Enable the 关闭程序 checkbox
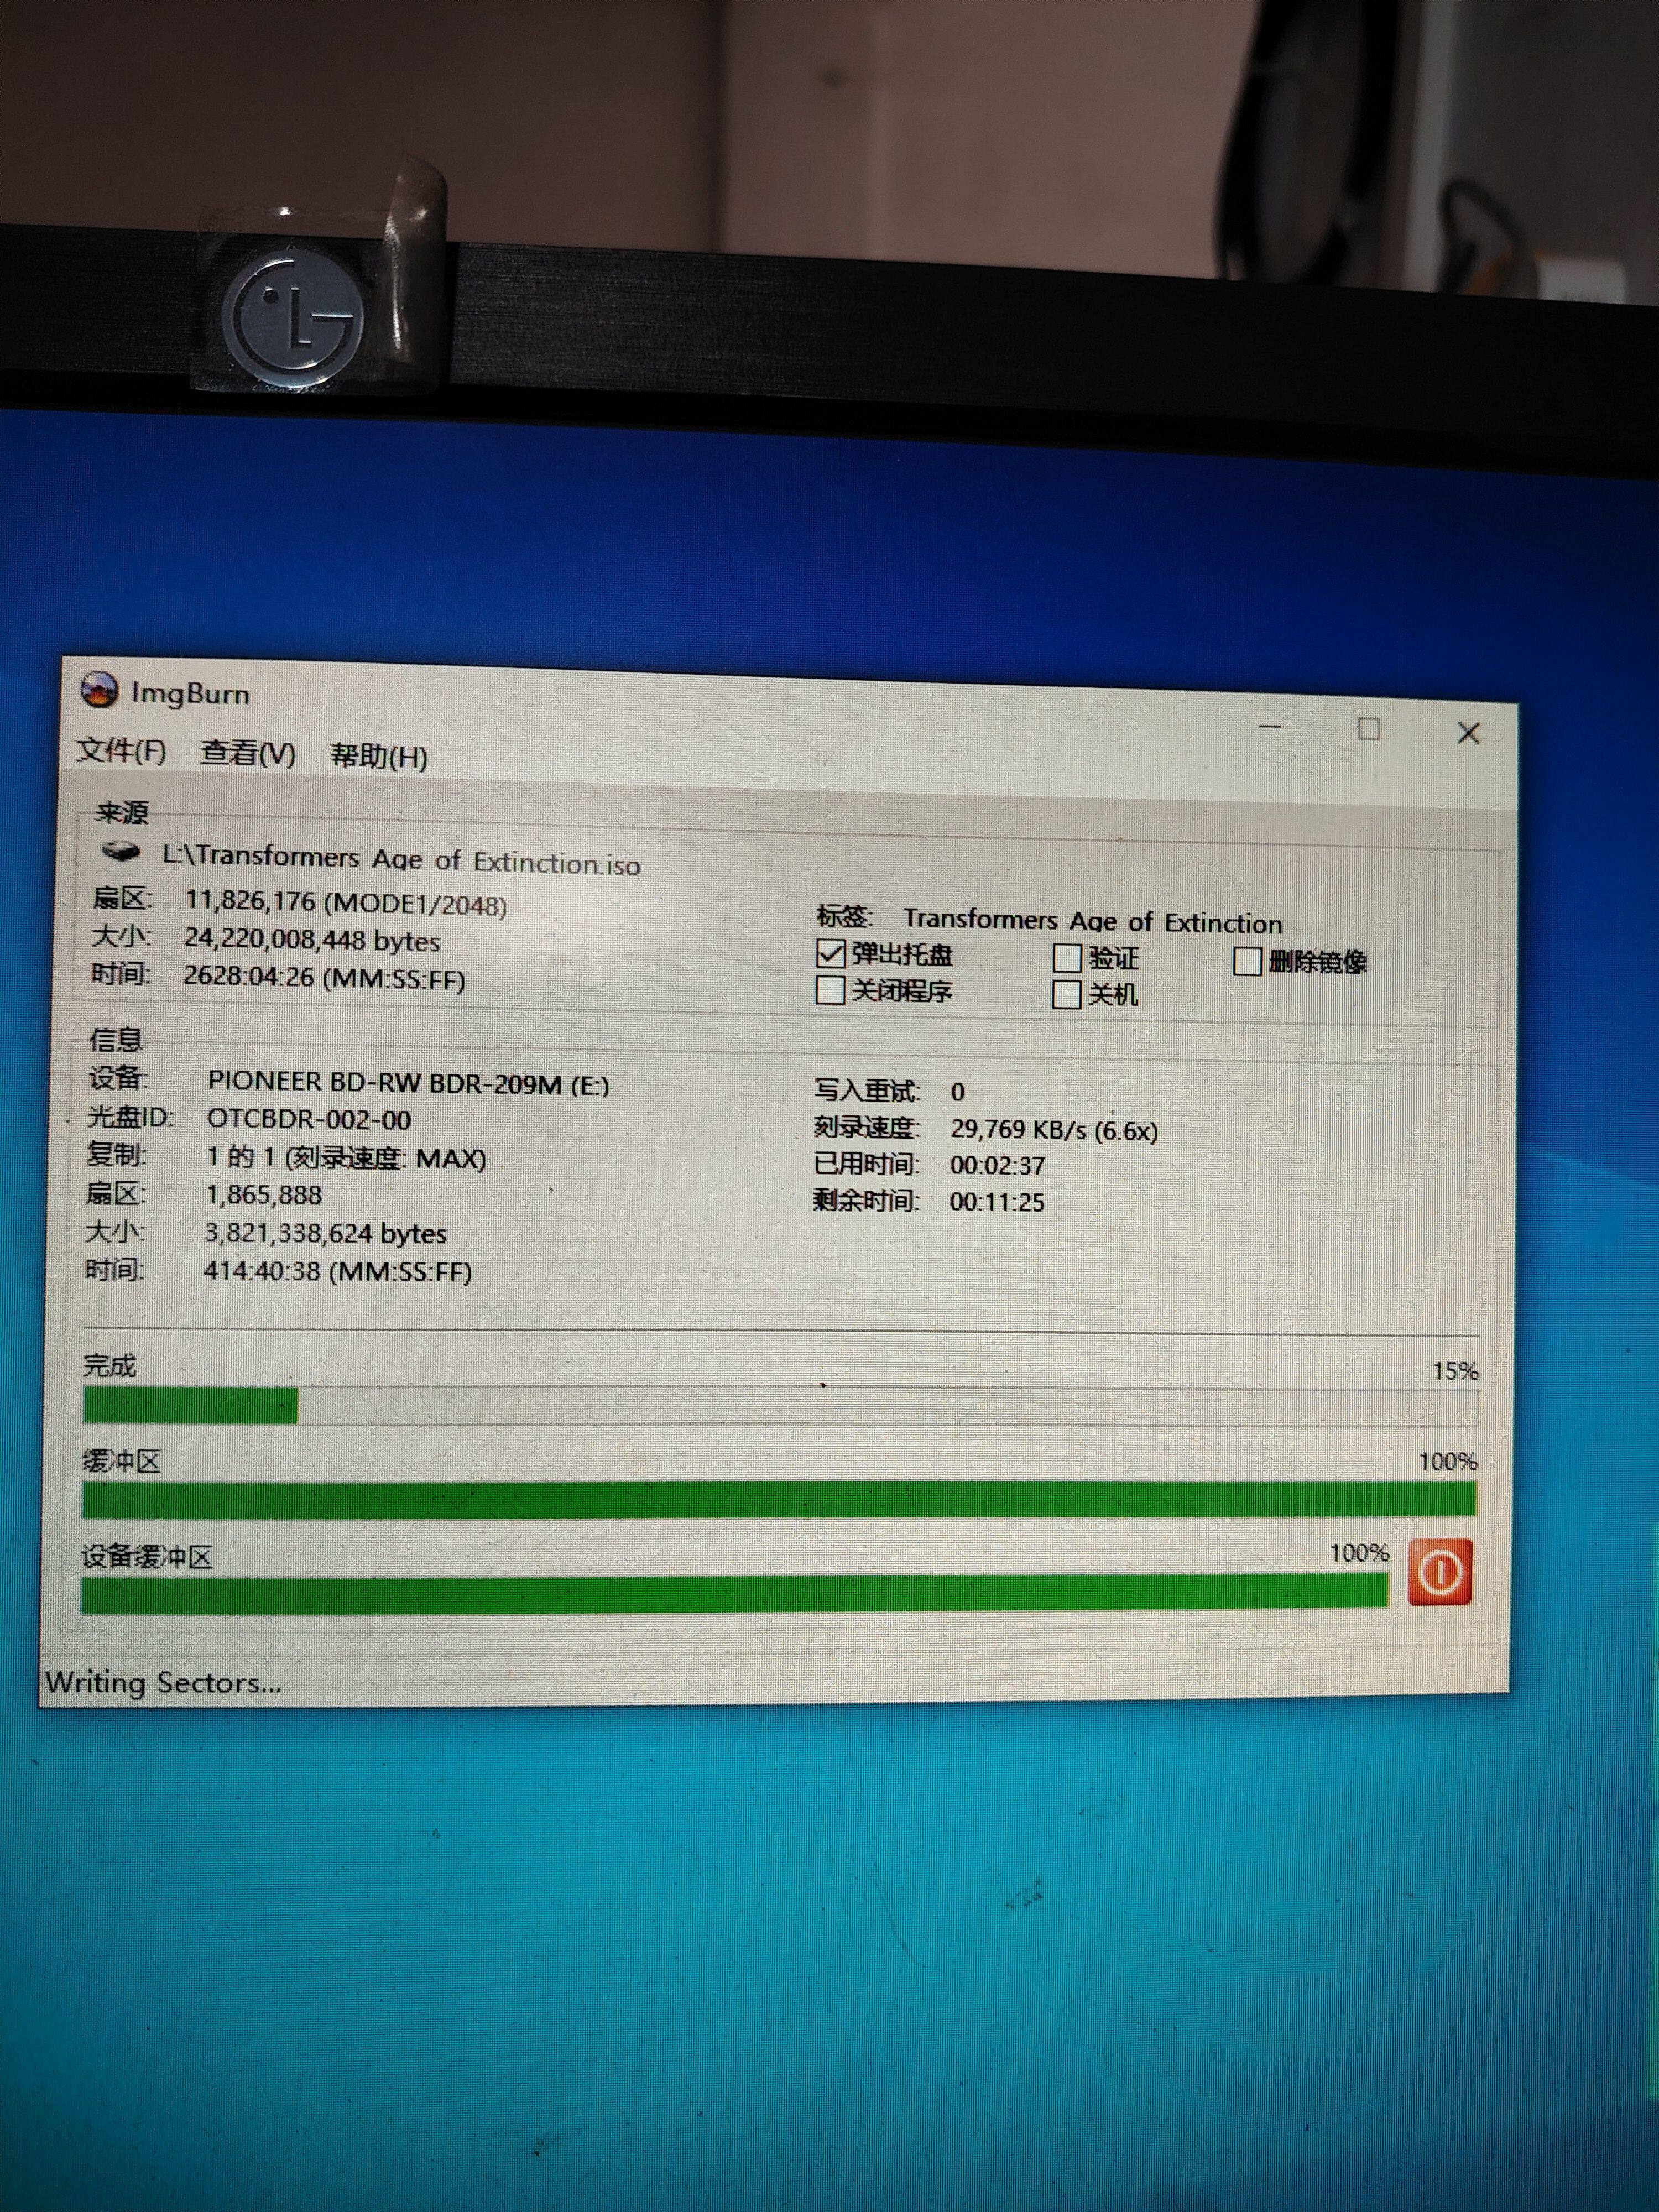Viewport: 1659px width, 2212px height. click(x=830, y=990)
